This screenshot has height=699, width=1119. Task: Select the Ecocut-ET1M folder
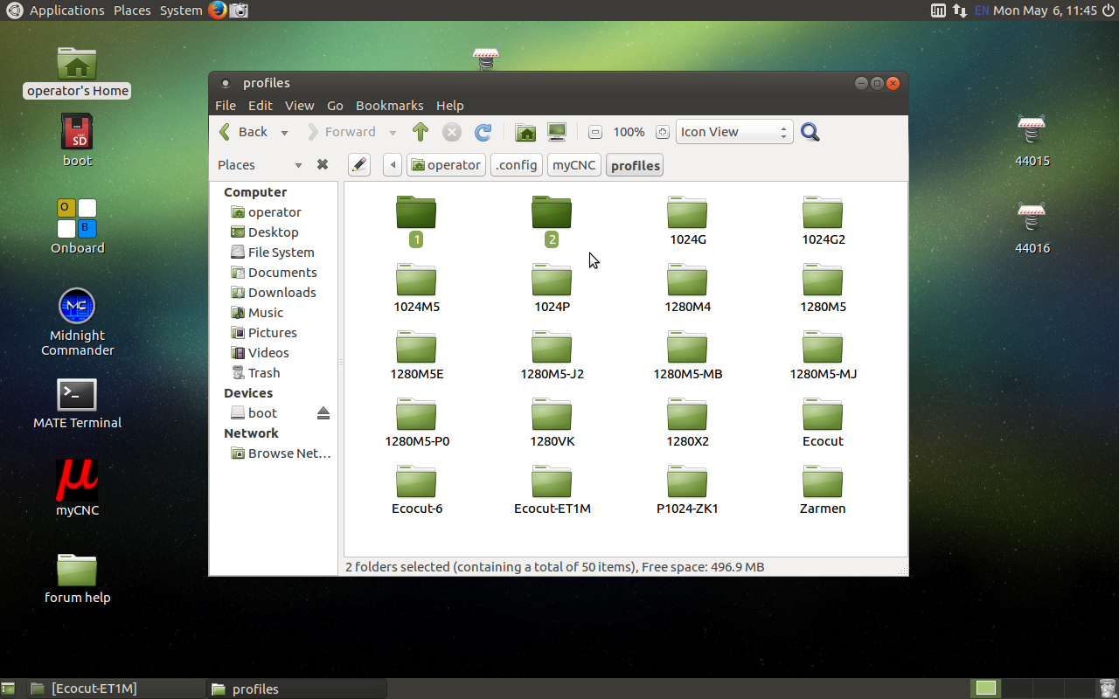coord(552,489)
